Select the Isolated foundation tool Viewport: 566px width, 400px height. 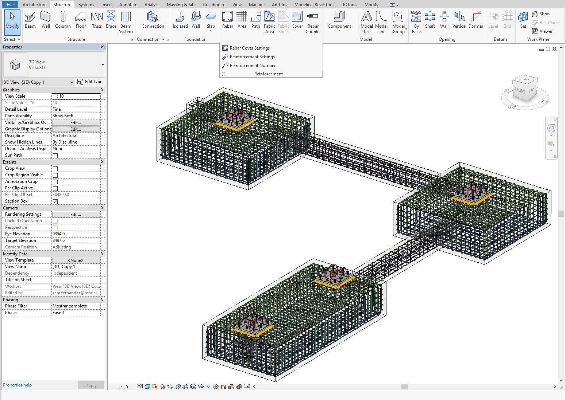tap(180, 20)
